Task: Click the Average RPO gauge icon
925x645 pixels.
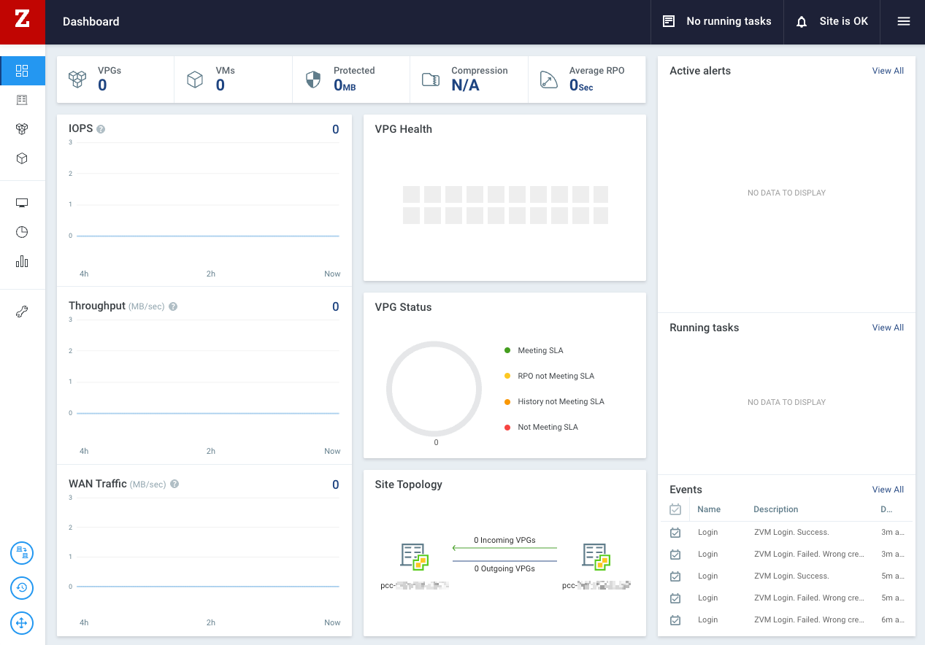Action: (548, 80)
